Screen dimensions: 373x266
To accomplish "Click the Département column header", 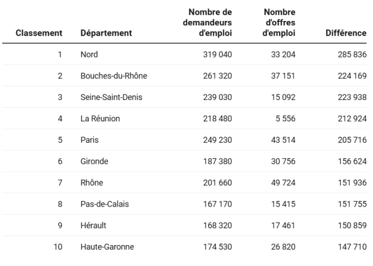I will coord(106,33).
